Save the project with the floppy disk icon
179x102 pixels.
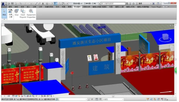pos(12,4)
